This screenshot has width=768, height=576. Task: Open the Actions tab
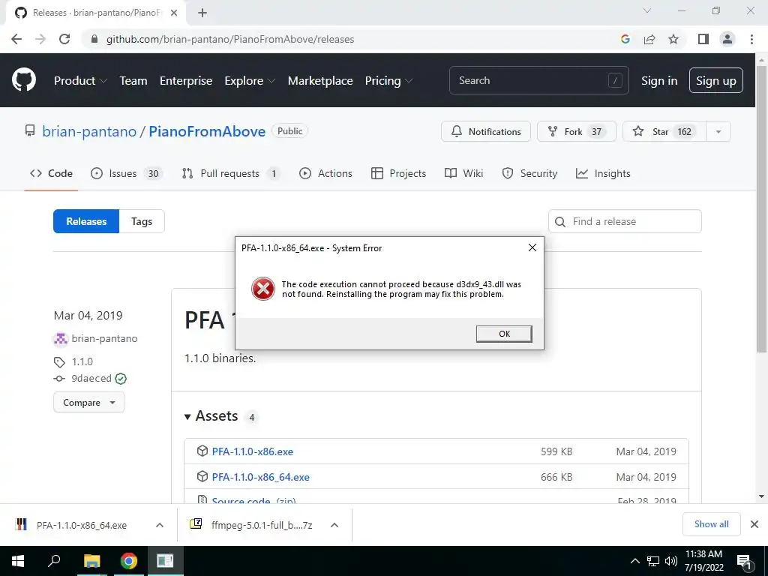[x=325, y=173]
